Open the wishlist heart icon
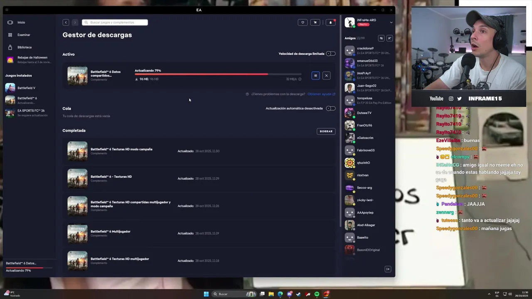The height and width of the screenshot is (299, 532). (x=303, y=22)
